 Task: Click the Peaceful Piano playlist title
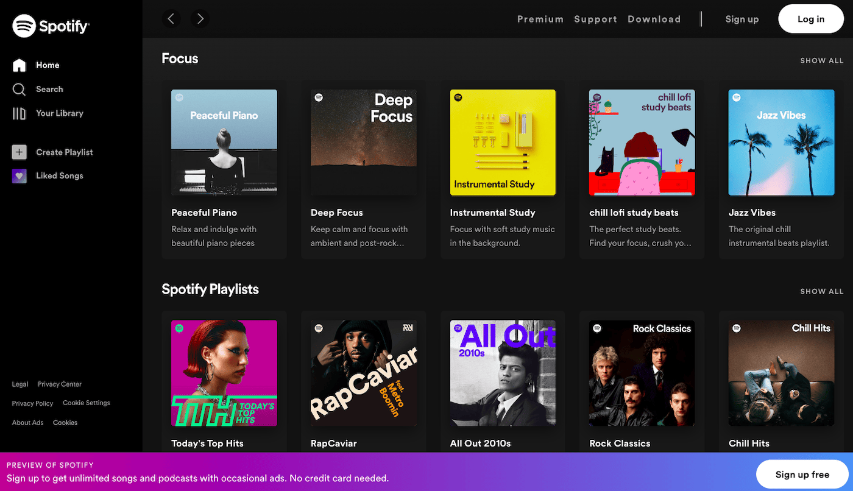pos(204,213)
